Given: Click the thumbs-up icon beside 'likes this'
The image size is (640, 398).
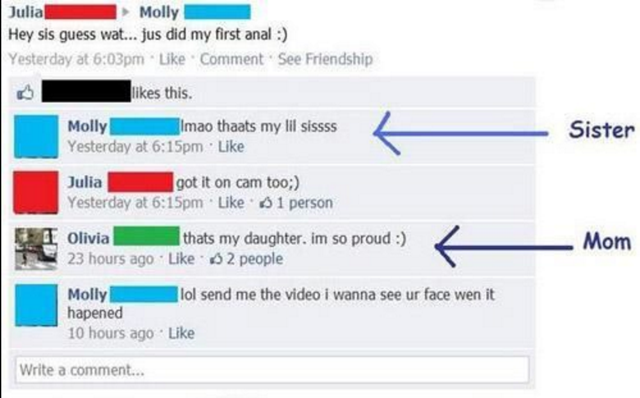Looking at the screenshot, I should (x=26, y=93).
